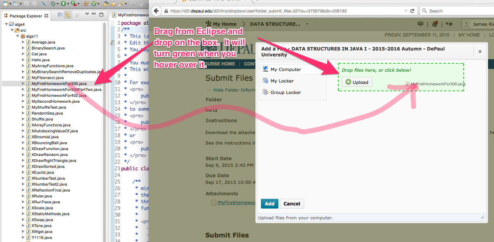The width and height of the screenshot is (494, 242).
Task: Click the Upload button in the drop zone
Action: tap(357, 82)
